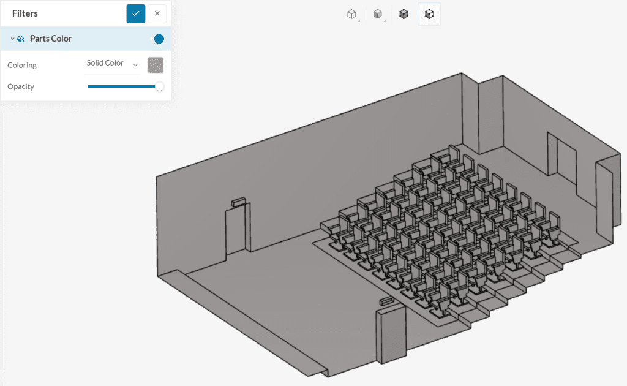The width and height of the screenshot is (627, 386).
Task: Select the shaded gray cube icon
Action: pyautogui.click(x=378, y=13)
